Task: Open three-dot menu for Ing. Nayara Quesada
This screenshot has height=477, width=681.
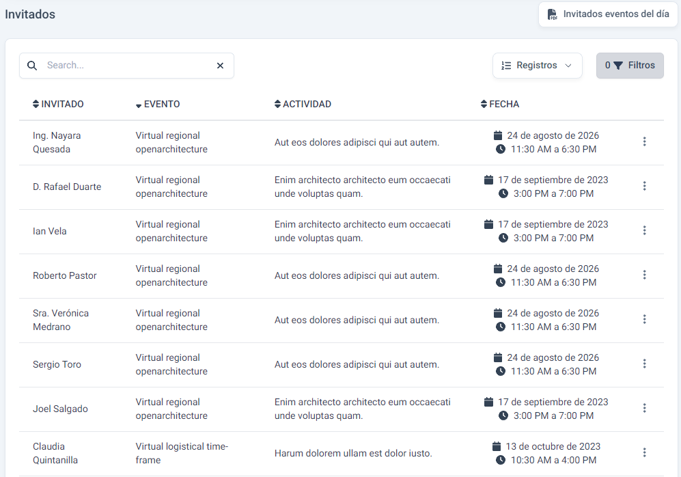Action: pos(644,141)
